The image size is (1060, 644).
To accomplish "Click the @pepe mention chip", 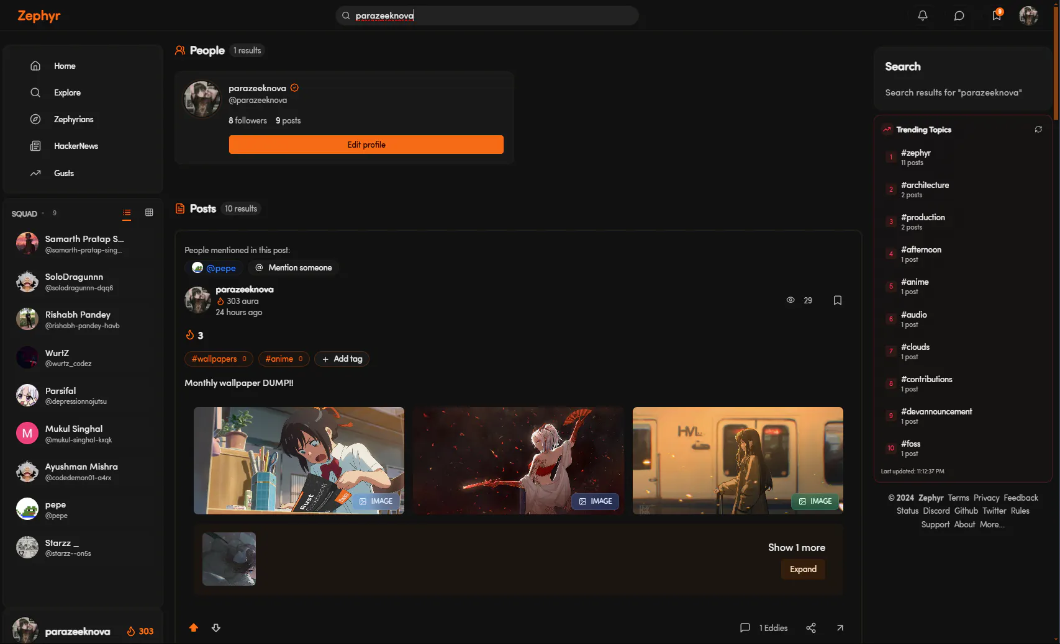I will [x=214, y=268].
